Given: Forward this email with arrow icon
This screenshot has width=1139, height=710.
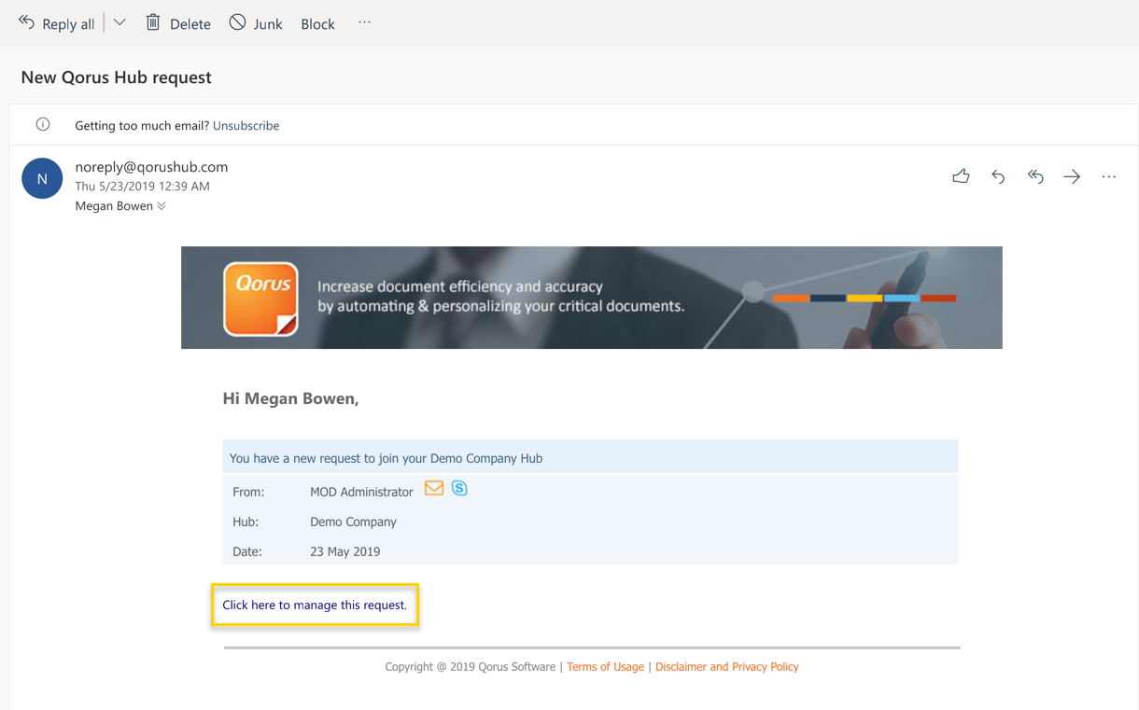Looking at the screenshot, I should (1072, 176).
